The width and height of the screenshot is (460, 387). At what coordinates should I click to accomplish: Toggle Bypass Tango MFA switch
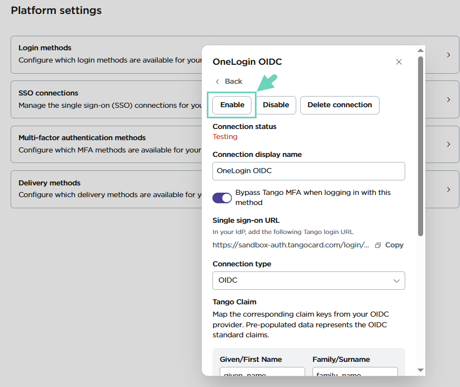[222, 198]
